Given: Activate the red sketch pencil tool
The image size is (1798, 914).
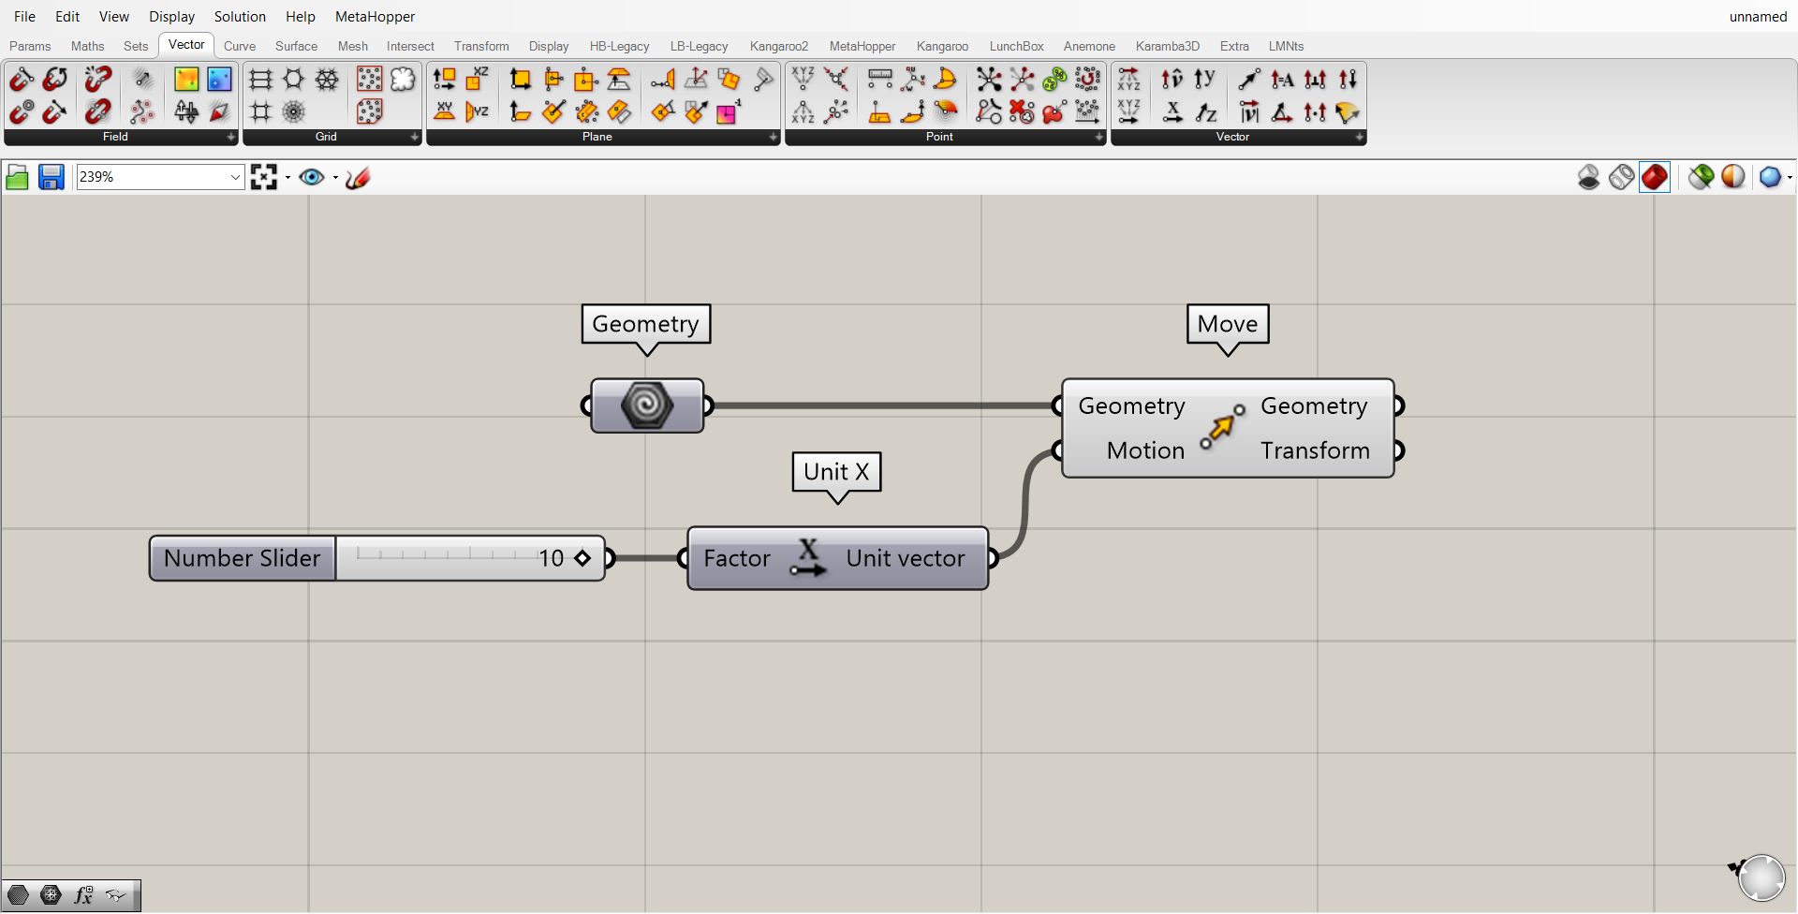Looking at the screenshot, I should click(358, 177).
